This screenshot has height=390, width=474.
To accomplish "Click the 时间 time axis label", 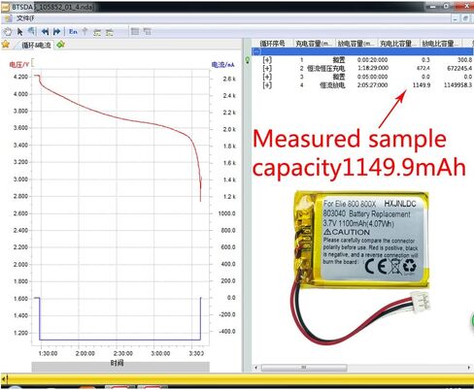I will tap(117, 363).
